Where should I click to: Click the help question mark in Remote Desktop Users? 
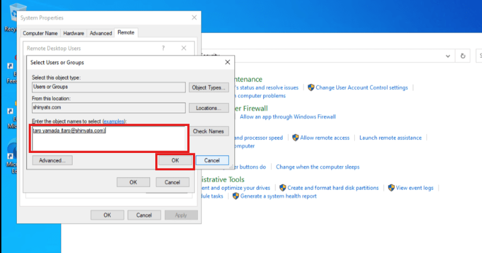point(163,48)
